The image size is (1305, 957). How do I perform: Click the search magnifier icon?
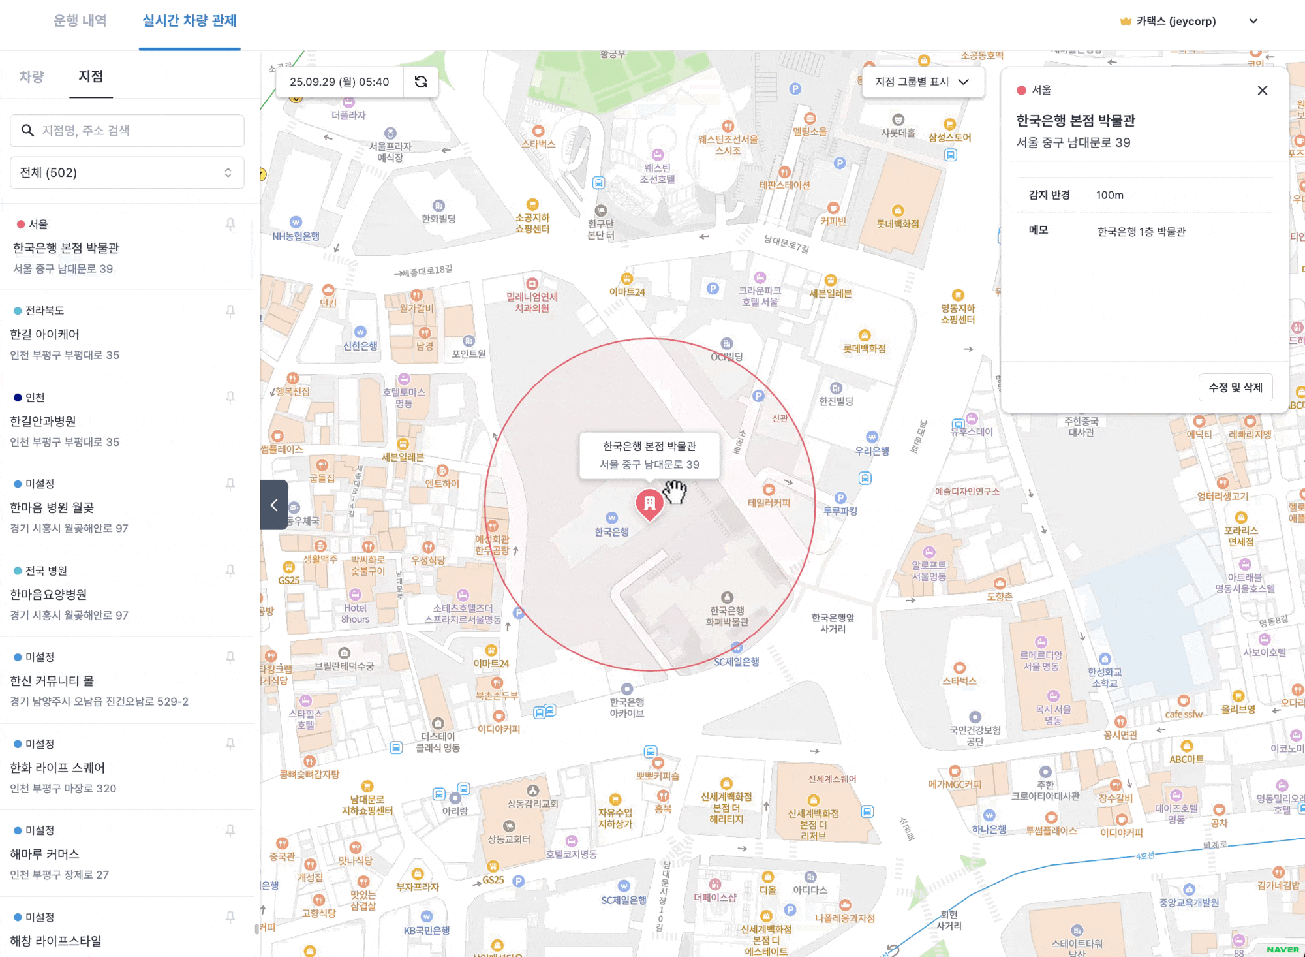click(27, 131)
